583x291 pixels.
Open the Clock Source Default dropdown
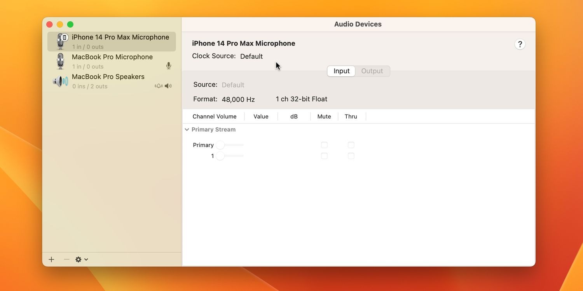pyautogui.click(x=251, y=56)
